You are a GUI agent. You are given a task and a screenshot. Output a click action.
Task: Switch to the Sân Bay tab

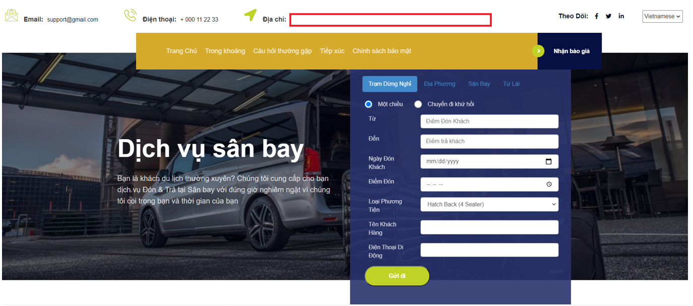[x=479, y=84]
